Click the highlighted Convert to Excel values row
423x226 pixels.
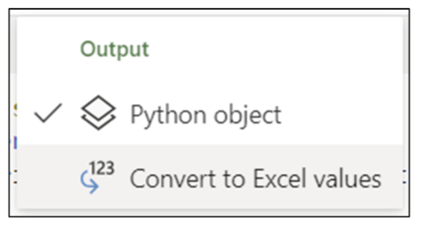(x=220, y=179)
